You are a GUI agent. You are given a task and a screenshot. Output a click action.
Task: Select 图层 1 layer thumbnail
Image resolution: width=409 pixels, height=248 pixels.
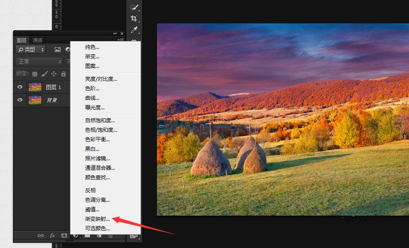[35, 87]
